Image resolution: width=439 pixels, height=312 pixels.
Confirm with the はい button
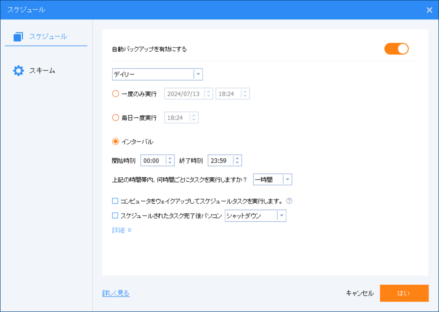tap(404, 293)
